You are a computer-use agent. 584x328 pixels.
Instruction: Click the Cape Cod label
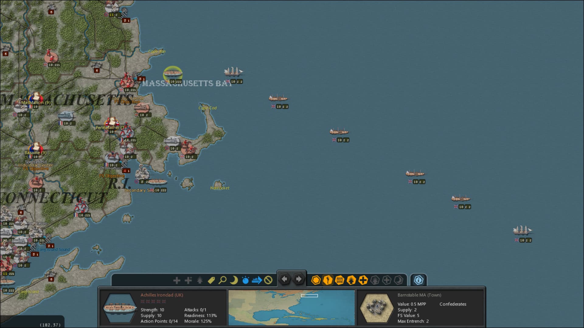tap(207, 108)
